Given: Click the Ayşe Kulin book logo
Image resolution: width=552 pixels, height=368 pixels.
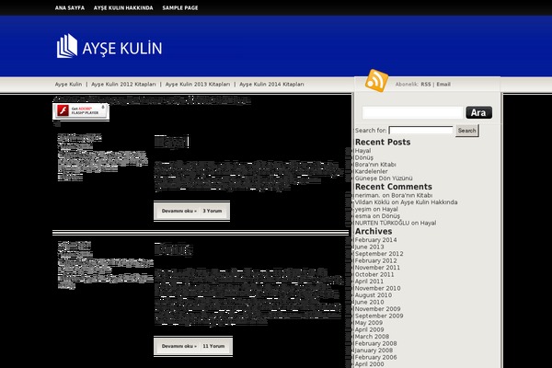Looking at the screenshot, I should pyautogui.click(x=109, y=46).
